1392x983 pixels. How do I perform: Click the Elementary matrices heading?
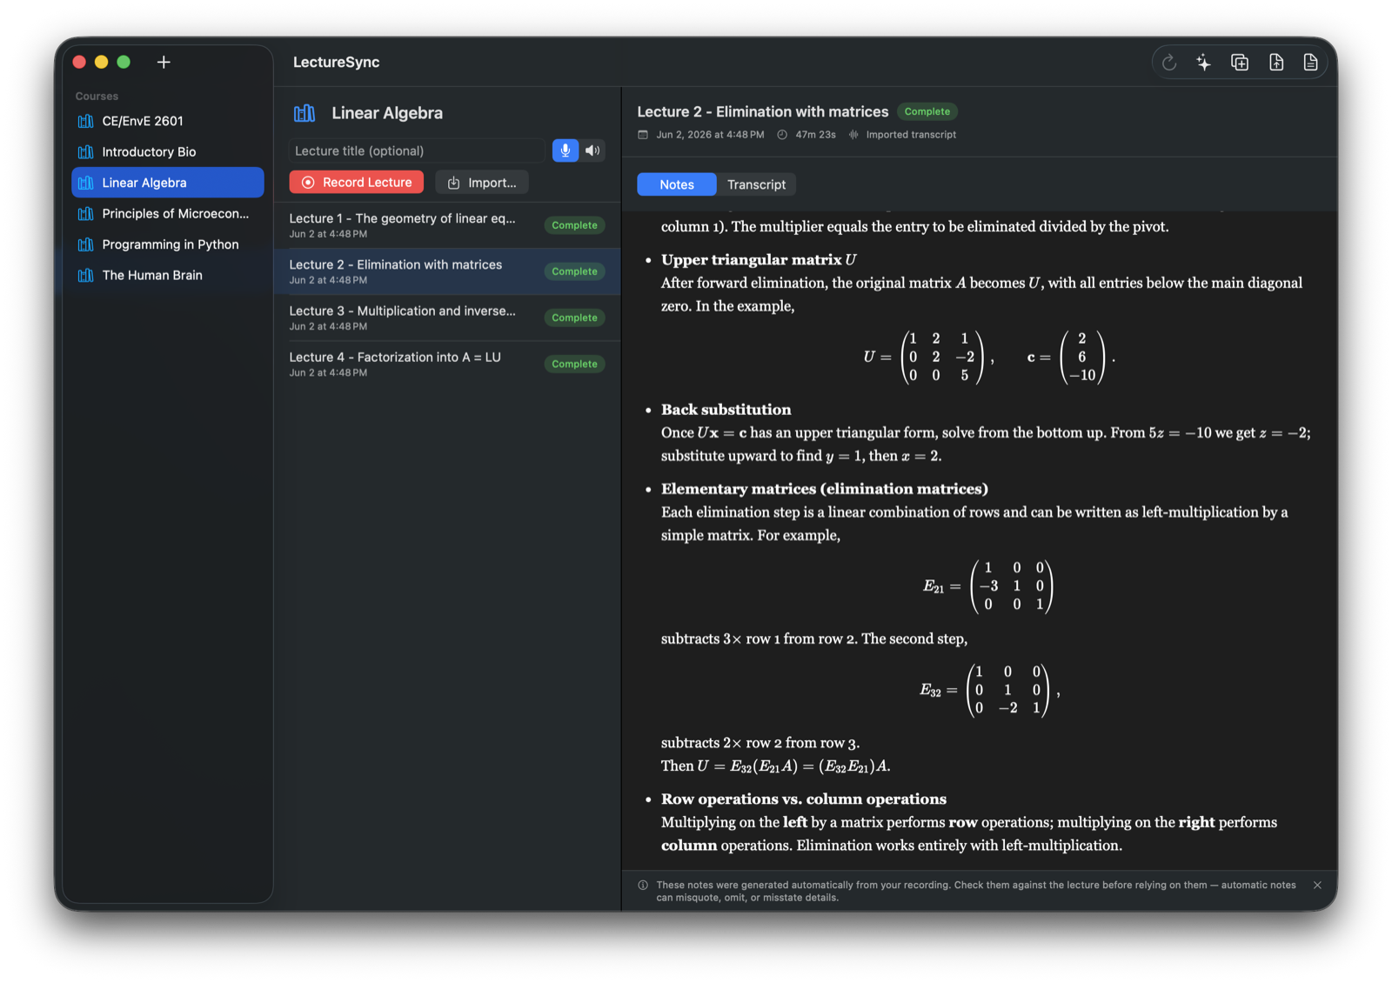coord(825,489)
